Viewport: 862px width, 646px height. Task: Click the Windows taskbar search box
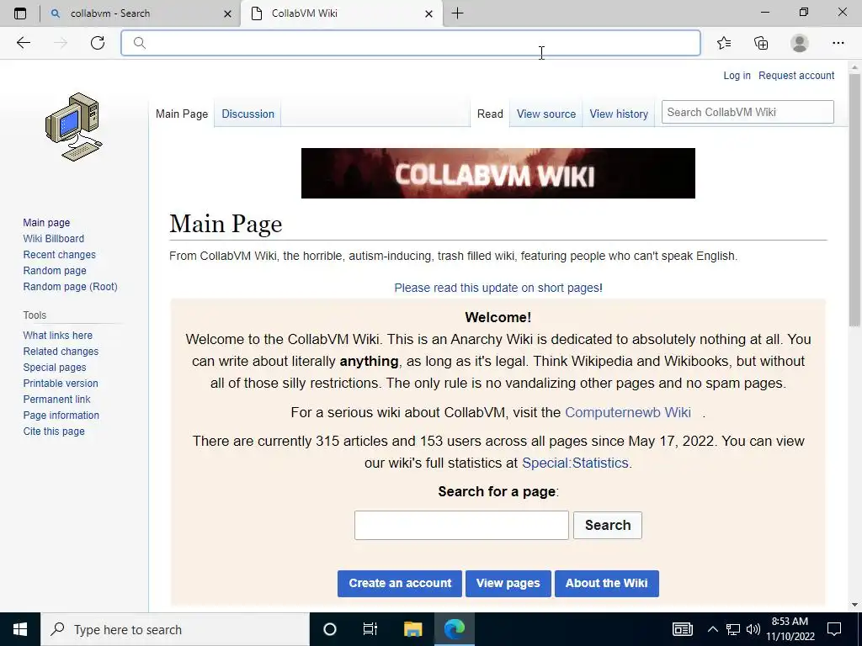tap(175, 629)
